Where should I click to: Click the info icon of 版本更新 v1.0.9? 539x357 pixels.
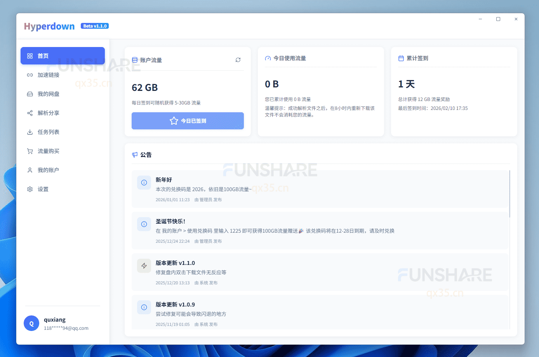pos(144,307)
